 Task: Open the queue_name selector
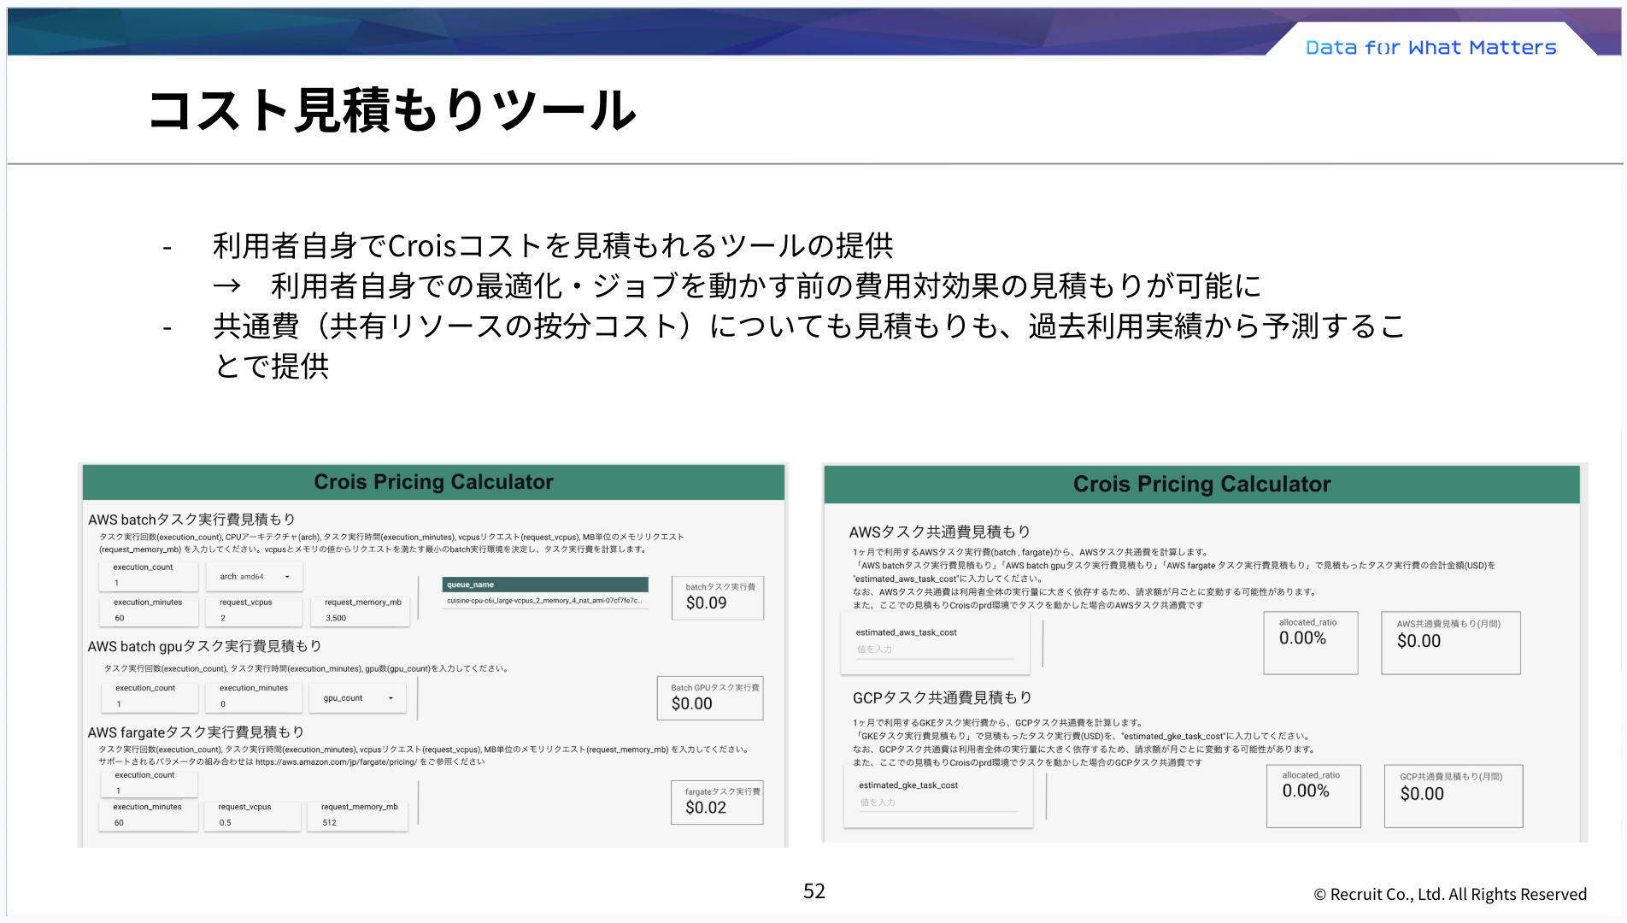pos(544,584)
